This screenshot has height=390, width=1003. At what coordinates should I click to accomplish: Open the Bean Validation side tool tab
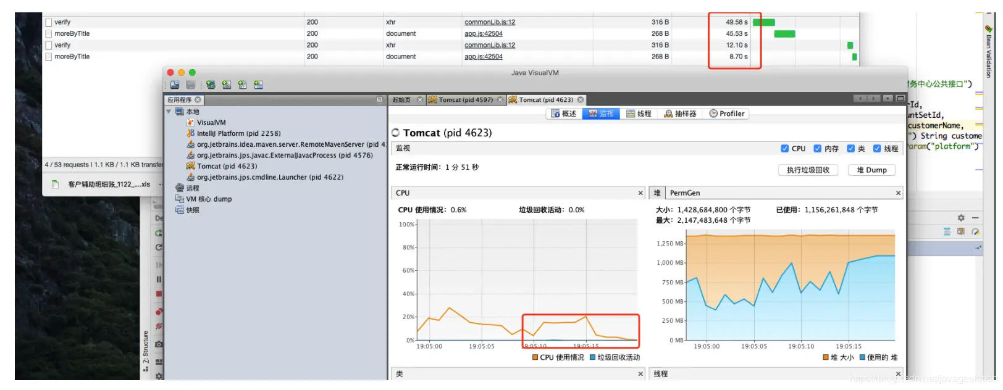coord(988,51)
